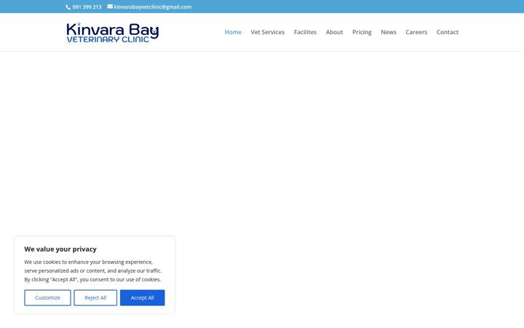Click the Kinvara Bay Veterinary Clinic logo
The height and width of the screenshot is (328, 524).
point(113,33)
